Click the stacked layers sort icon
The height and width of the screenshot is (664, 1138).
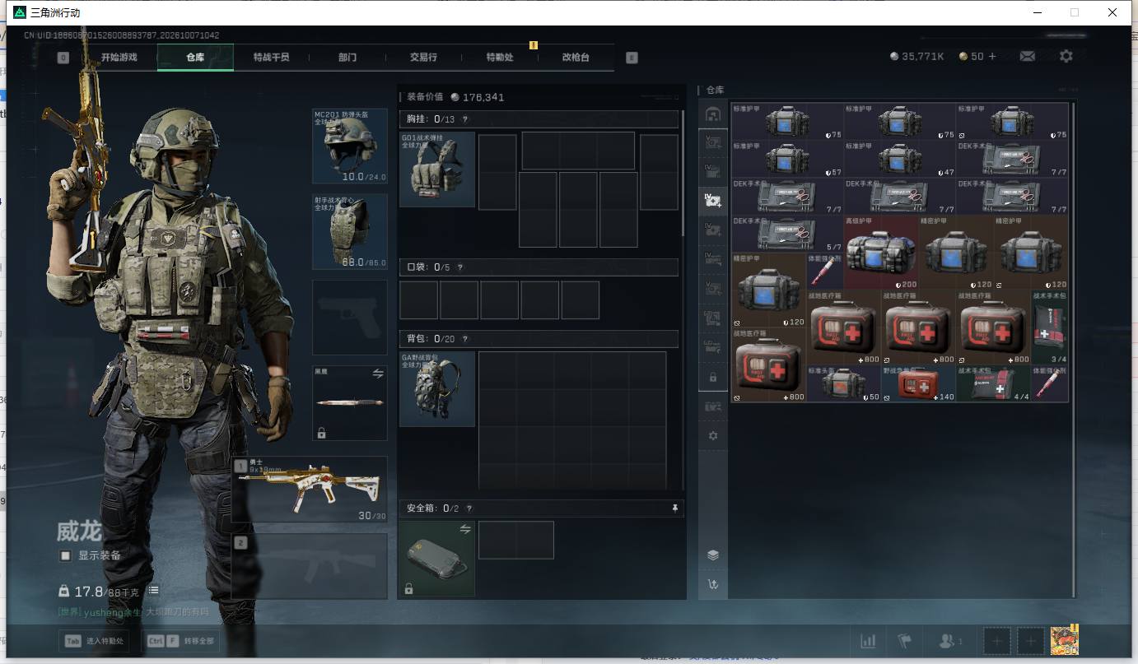[713, 555]
